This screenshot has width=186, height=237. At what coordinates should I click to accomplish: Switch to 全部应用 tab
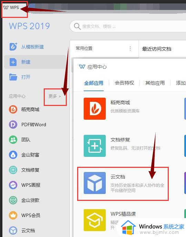pos(94,83)
